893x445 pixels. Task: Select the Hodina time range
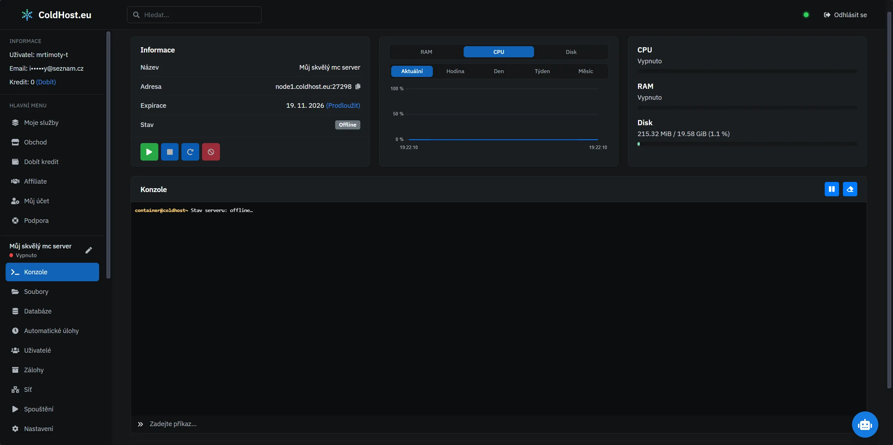455,71
